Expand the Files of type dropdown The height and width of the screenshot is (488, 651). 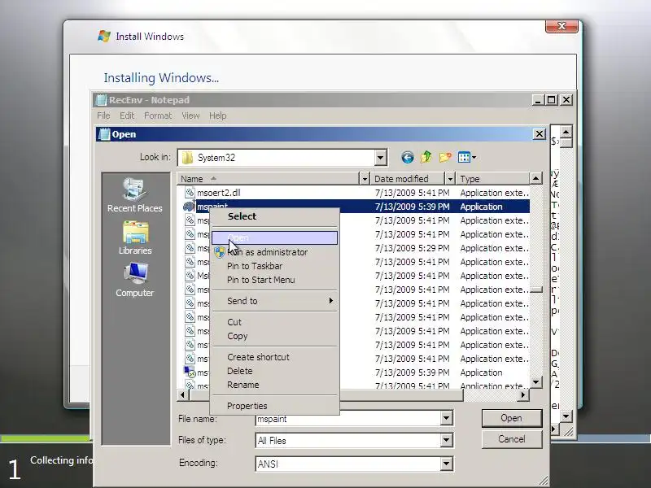pyautogui.click(x=446, y=440)
